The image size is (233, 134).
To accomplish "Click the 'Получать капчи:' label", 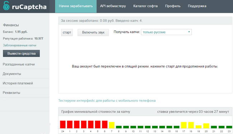I will click(127, 32).
